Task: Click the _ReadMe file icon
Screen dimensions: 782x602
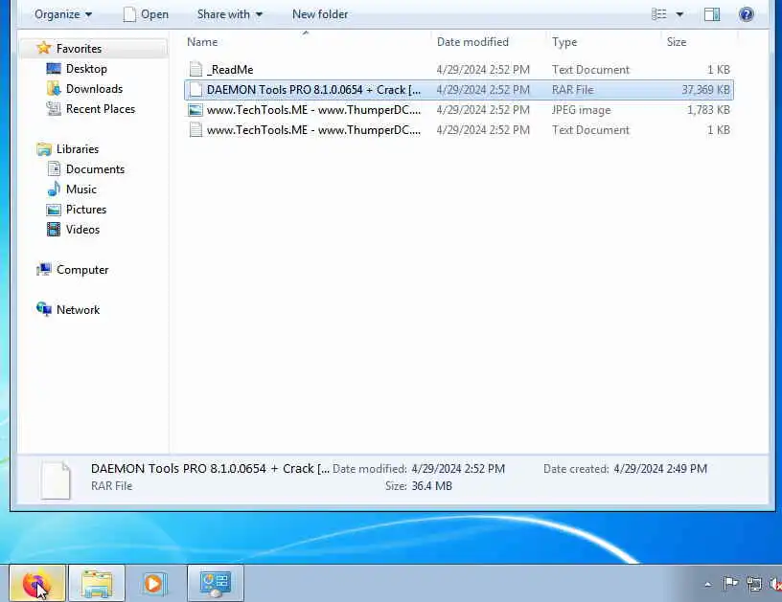Action: 196,70
